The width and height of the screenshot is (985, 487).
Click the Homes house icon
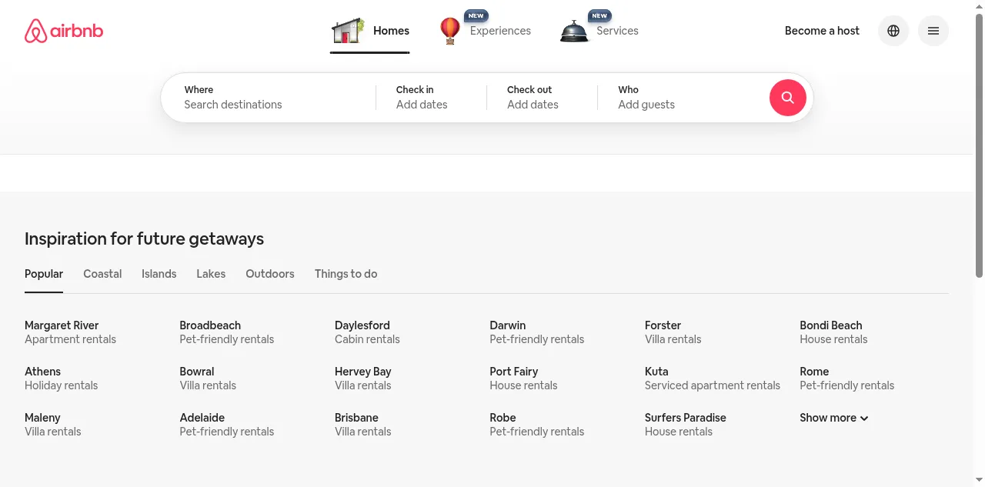(347, 31)
